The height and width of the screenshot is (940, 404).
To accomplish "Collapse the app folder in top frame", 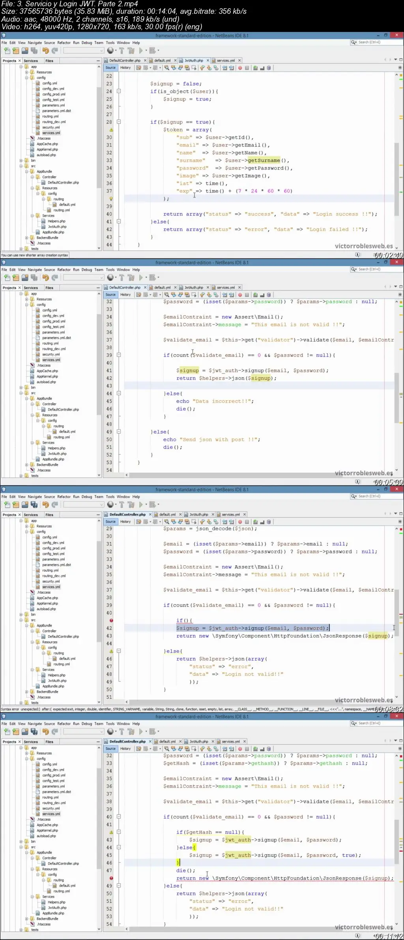I will (21, 67).
